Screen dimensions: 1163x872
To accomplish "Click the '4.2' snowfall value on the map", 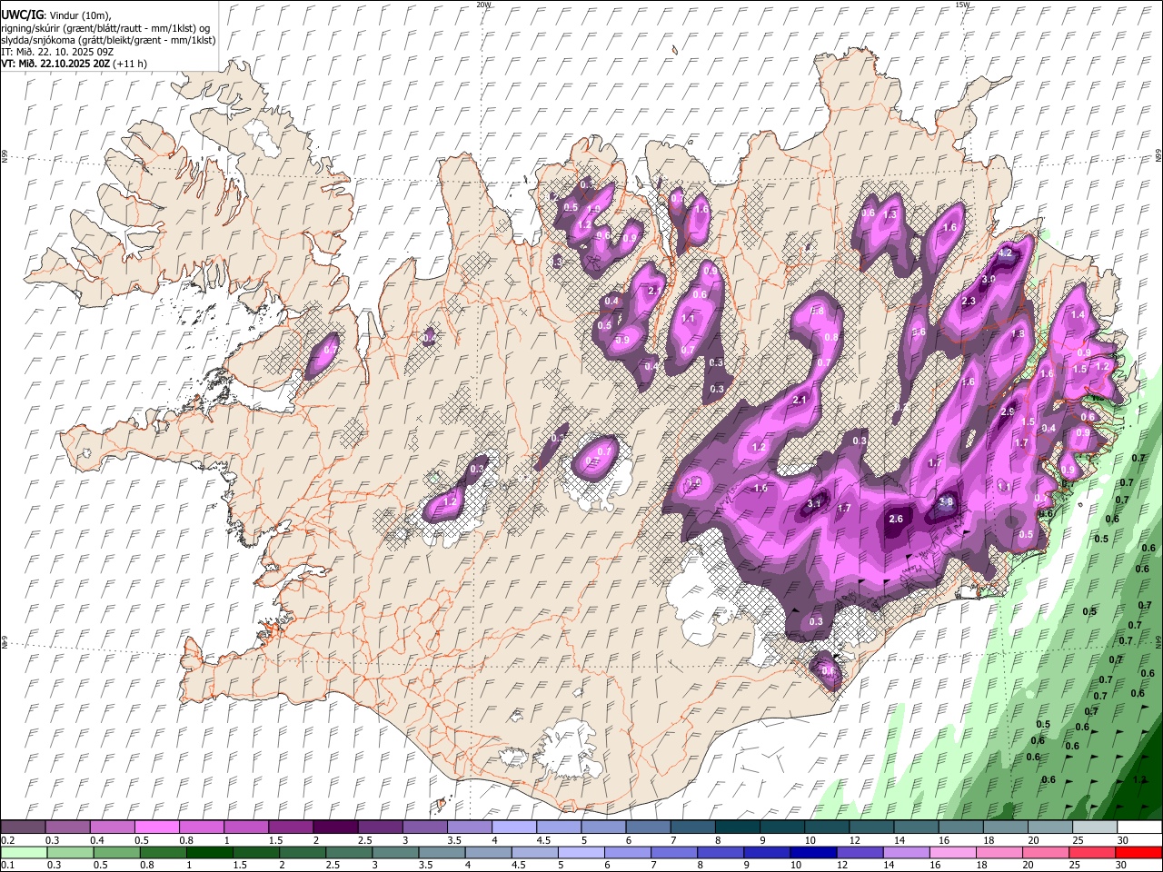I will click(1005, 253).
